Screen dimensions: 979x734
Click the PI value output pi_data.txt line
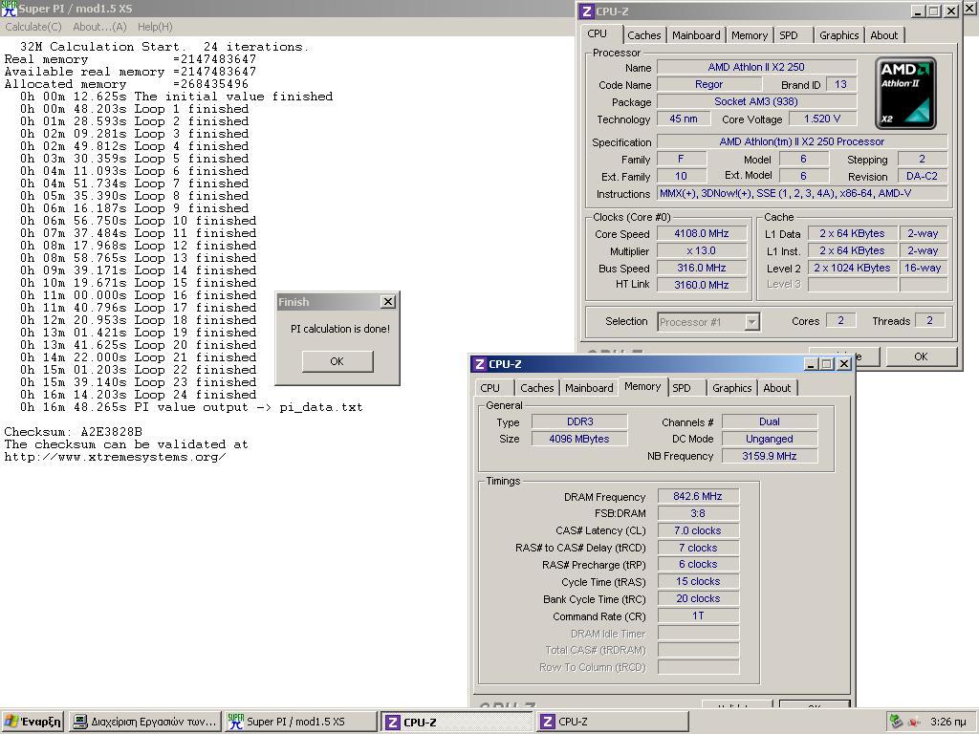[191, 407]
